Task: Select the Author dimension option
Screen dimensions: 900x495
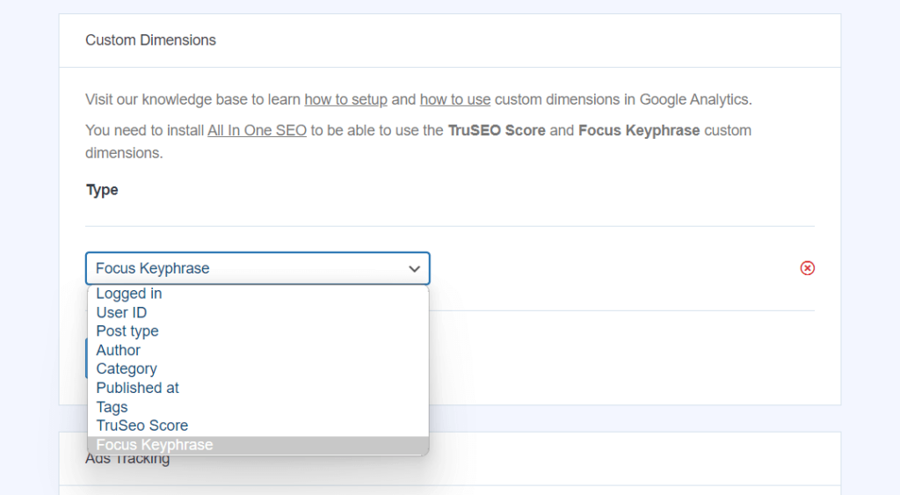Action: [119, 350]
